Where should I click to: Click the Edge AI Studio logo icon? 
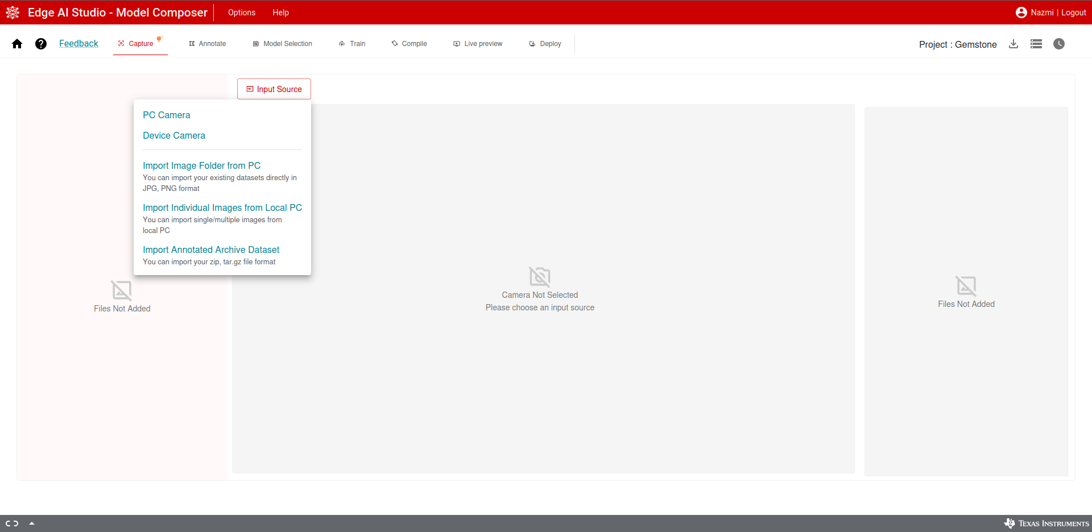tap(13, 13)
